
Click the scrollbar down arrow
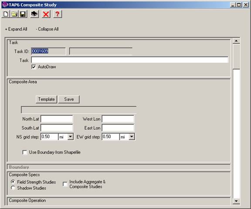236,201
